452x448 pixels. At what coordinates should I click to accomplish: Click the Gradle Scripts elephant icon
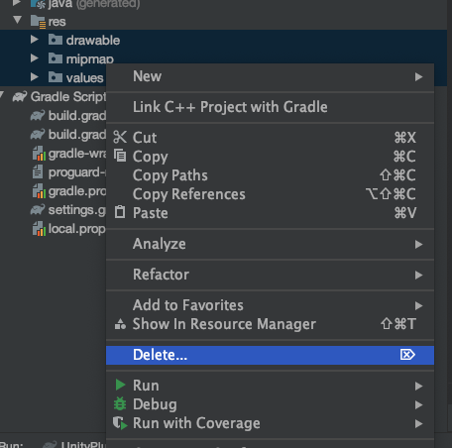(x=20, y=97)
